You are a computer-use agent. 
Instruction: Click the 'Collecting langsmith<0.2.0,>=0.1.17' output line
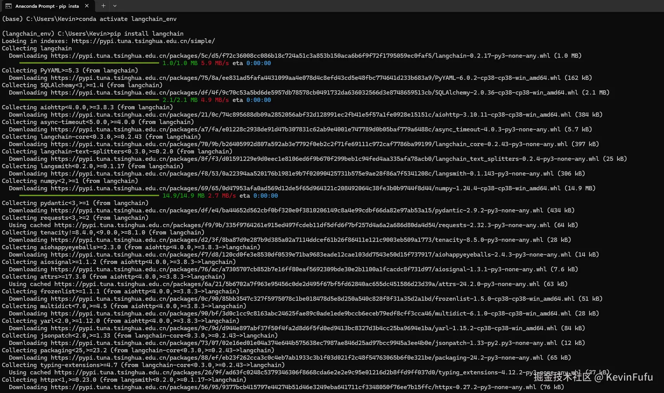click(93, 166)
